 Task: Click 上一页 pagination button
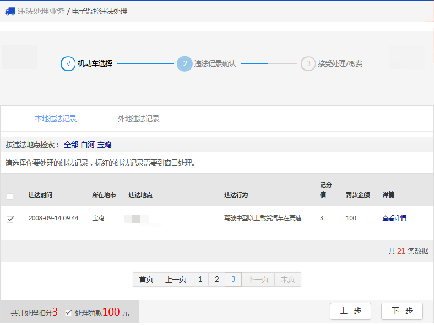click(176, 279)
